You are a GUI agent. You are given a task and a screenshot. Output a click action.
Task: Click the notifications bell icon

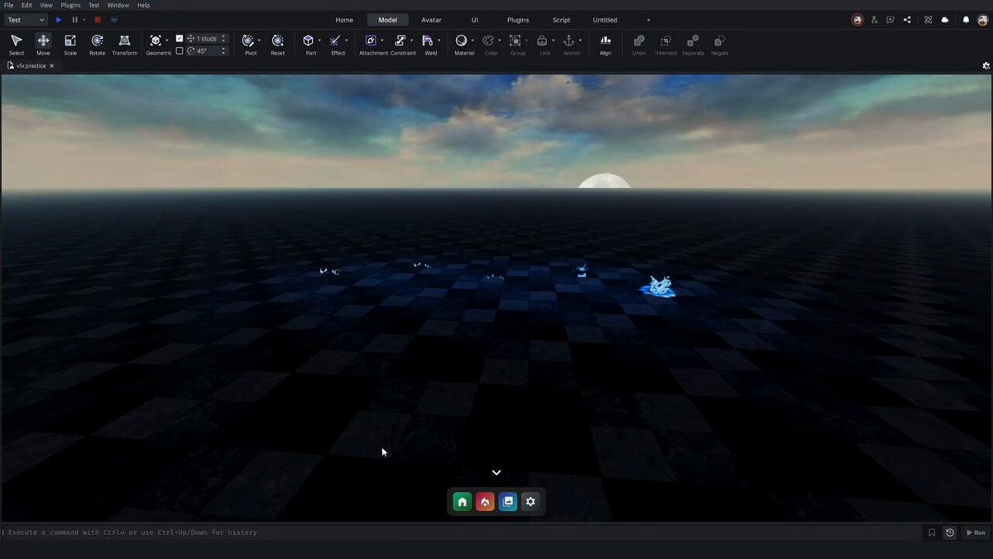(965, 20)
